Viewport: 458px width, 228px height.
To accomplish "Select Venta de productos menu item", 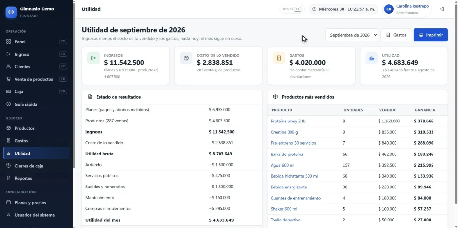I will pyautogui.click(x=36, y=79).
